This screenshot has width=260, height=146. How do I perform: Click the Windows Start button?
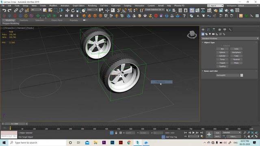[x=4, y=142]
